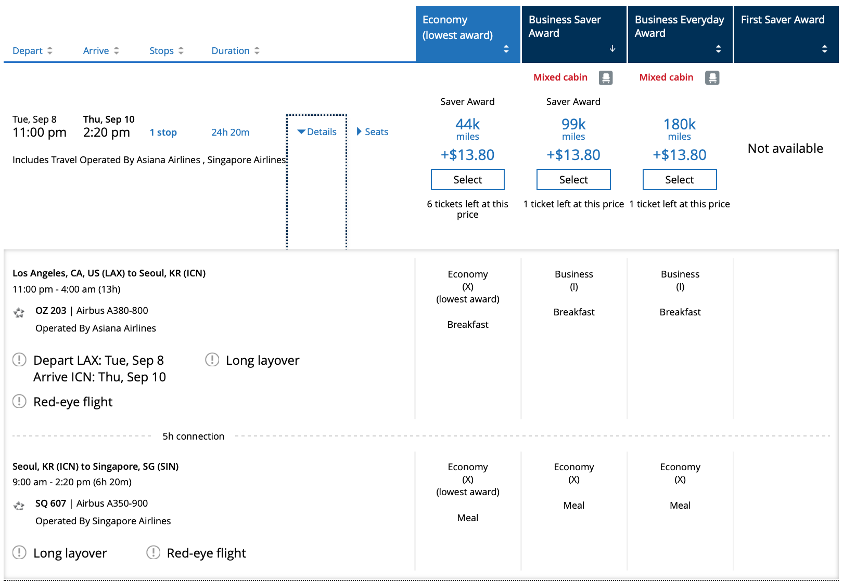Click the alert icon beside Singapore segment Long layover
This screenshot has width=843, height=583.
coord(19,552)
